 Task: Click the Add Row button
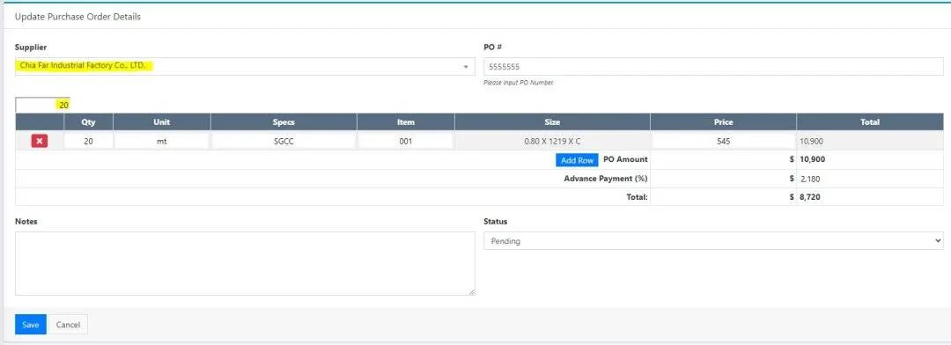tap(577, 160)
